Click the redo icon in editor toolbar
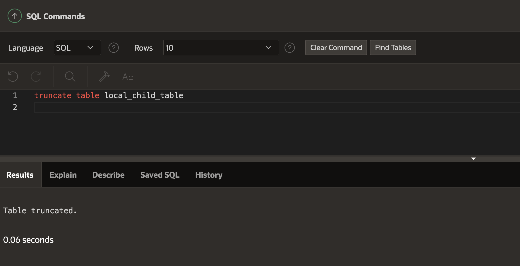Image resolution: width=520 pixels, height=266 pixels. click(x=36, y=76)
